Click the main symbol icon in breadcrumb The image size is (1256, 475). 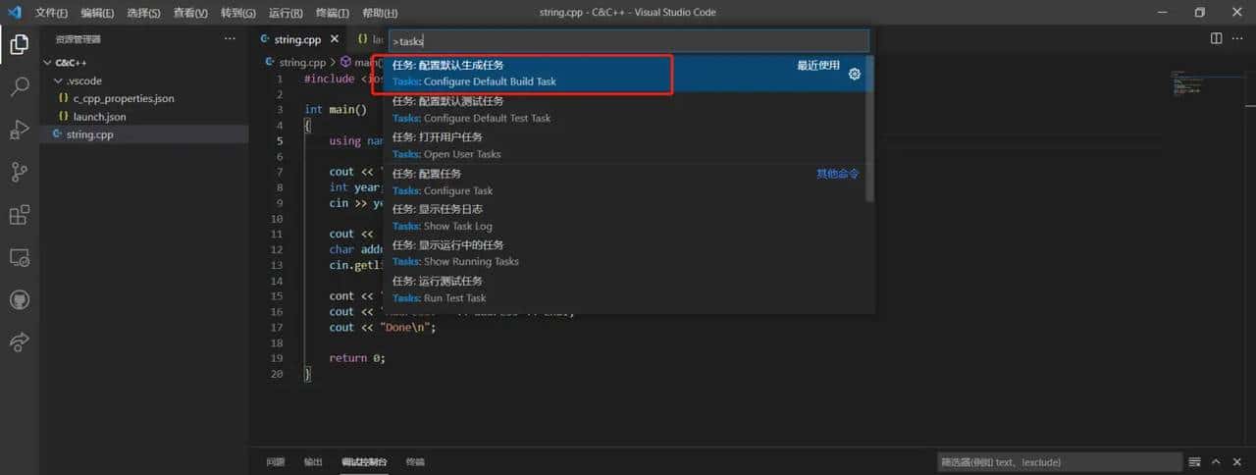345,62
